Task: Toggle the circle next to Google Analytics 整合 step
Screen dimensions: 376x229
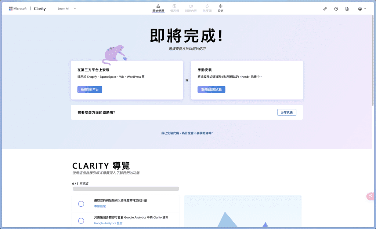Action: point(81,221)
